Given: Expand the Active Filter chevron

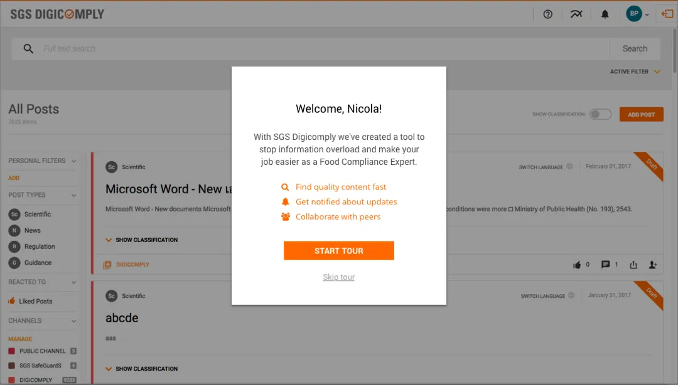Looking at the screenshot, I should point(657,71).
